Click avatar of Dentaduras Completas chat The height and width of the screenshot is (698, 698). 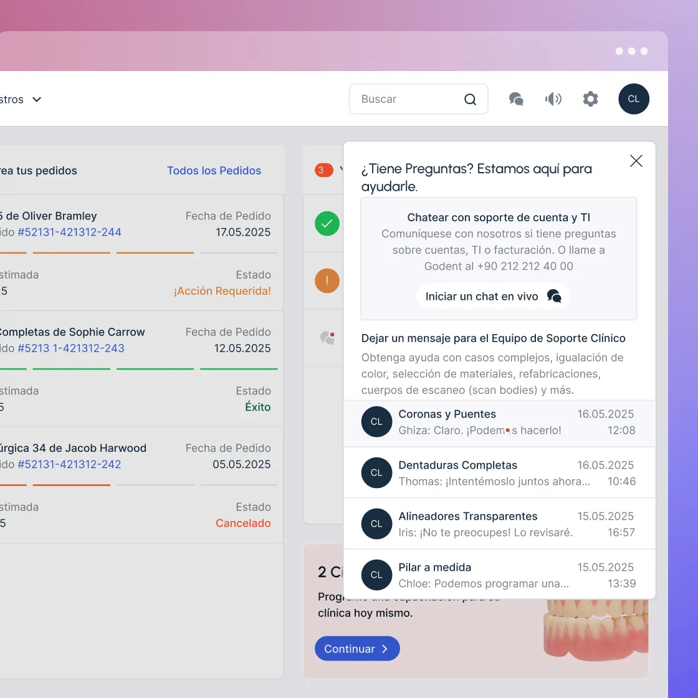click(376, 473)
